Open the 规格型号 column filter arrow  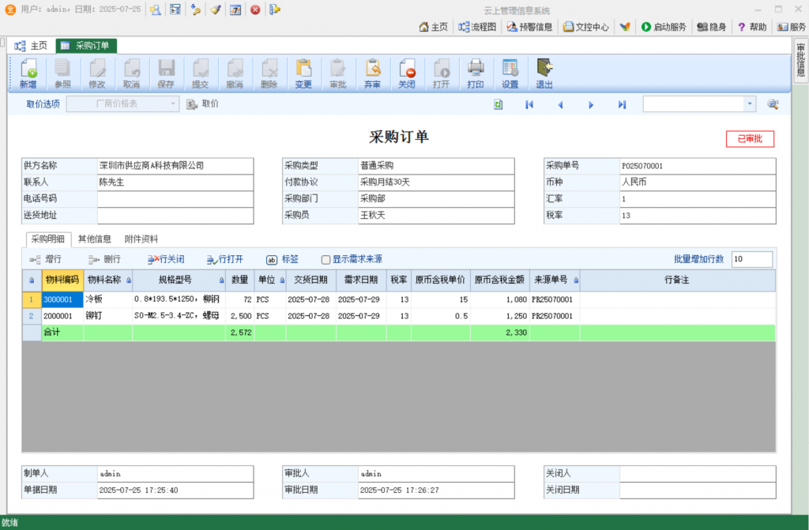(221, 280)
